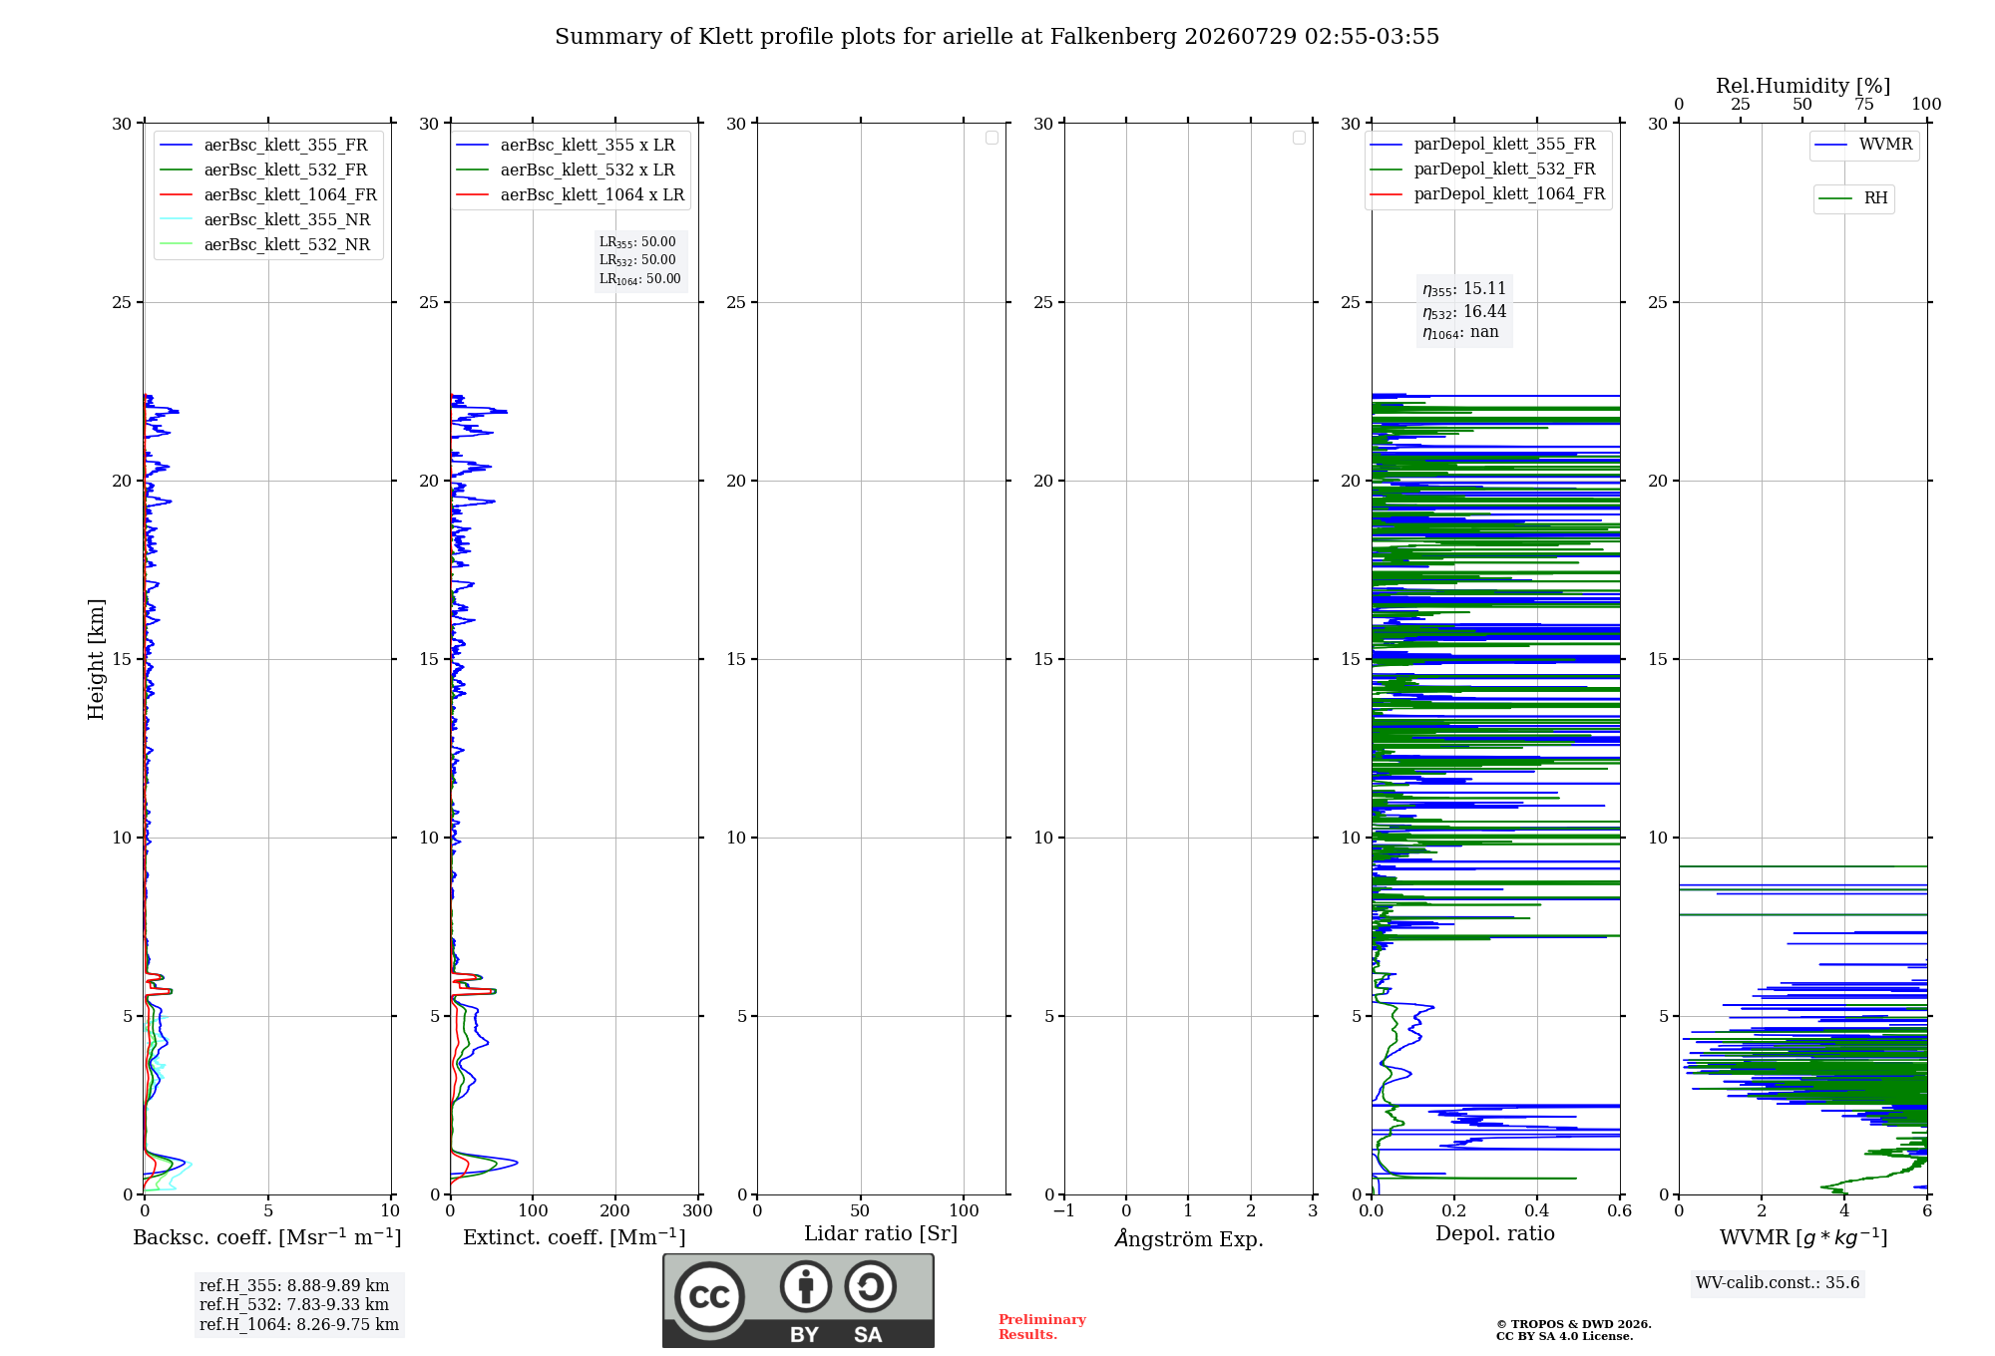
Task: Click the empty legend box in Lidar ratio plot
Action: [x=992, y=138]
